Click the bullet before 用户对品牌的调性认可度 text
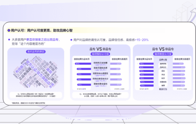This screenshot has height=124, width=196. (71, 40)
